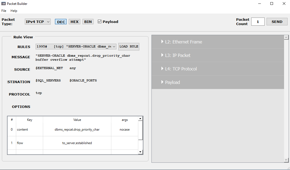Viewport: 290px width, 170px height.
Task: Click the Packet Builder app icon in title bar
Action: (x=3, y=4)
